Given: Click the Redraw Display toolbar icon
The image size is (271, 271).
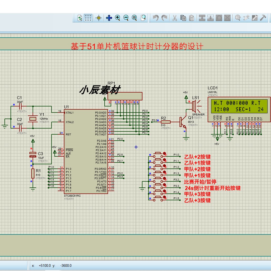Looking at the screenshot, I should click(x=79, y=18).
